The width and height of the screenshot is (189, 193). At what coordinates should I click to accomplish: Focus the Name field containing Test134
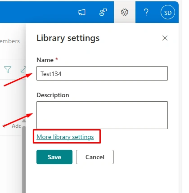pos(102,73)
